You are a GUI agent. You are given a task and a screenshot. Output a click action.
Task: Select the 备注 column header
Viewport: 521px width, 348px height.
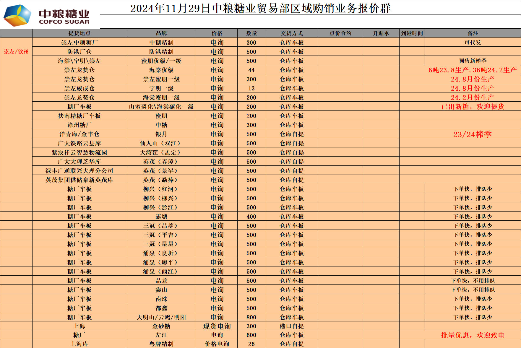pyautogui.click(x=473, y=33)
